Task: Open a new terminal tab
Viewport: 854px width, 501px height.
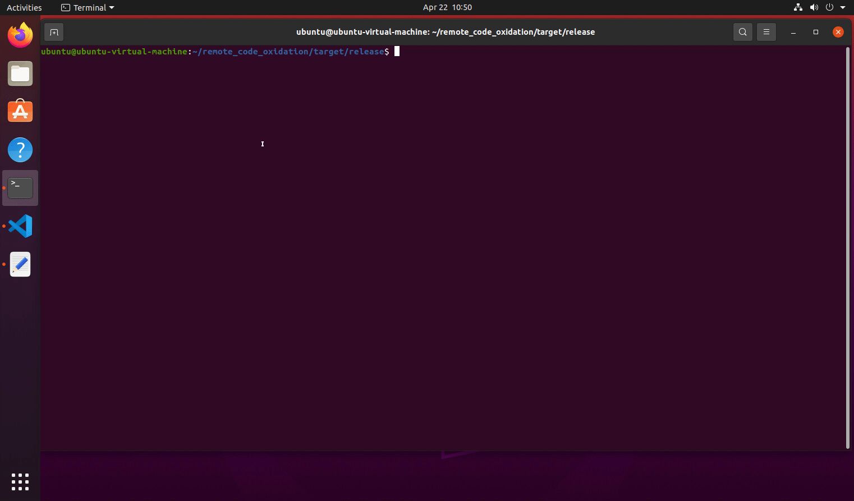Action: click(54, 32)
